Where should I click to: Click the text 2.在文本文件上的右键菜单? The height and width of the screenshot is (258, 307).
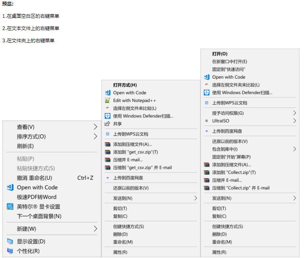31,28
